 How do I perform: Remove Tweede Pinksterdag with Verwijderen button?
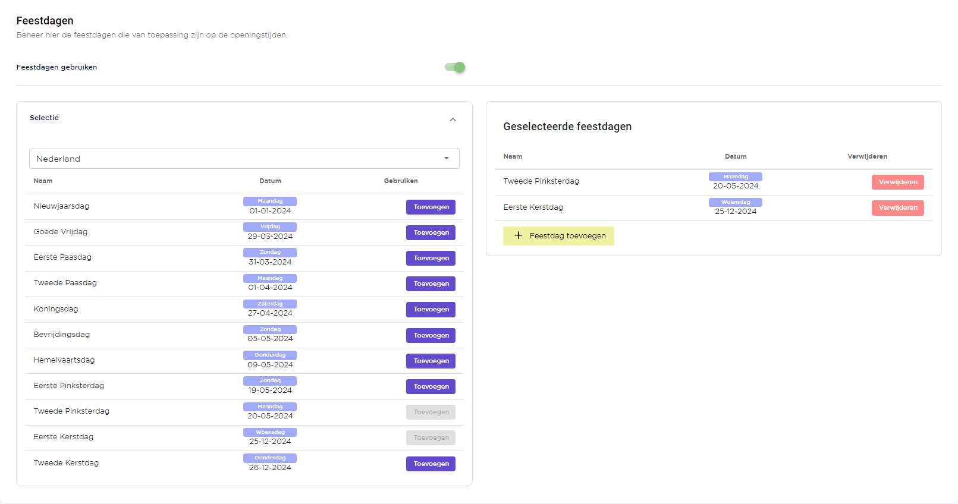(897, 182)
